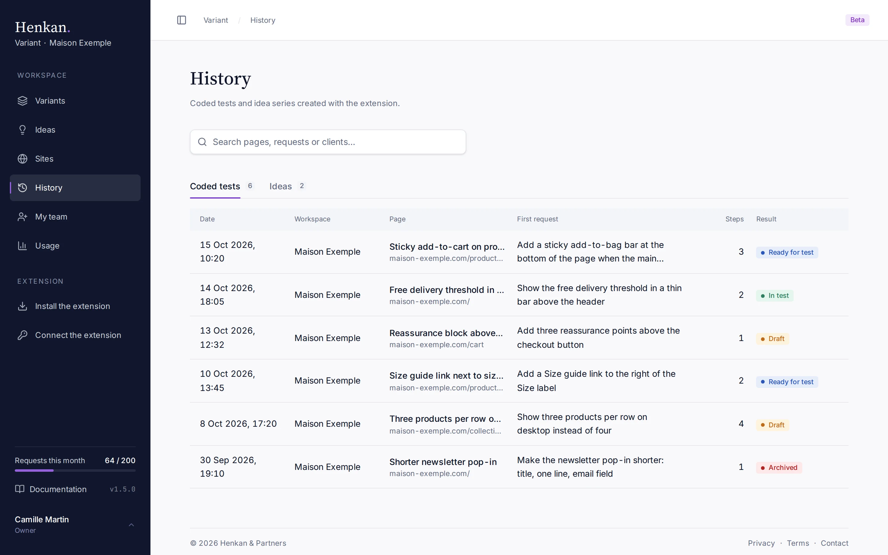Image resolution: width=888 pixels, height=555 pixels.
Task: Click the Usage bar chart icon
Action: [23, 245]
